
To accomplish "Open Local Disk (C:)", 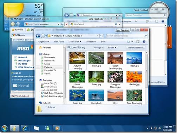I will click(49, 84).
